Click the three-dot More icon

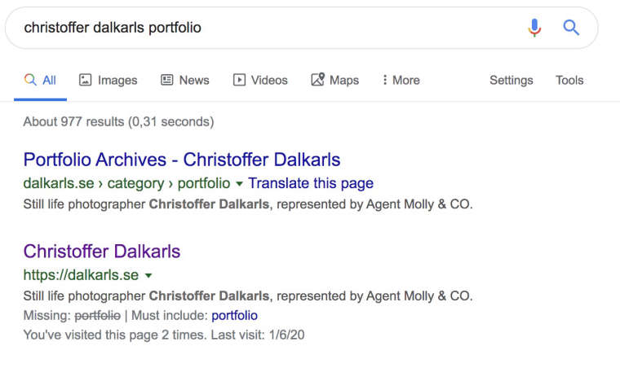384,80
